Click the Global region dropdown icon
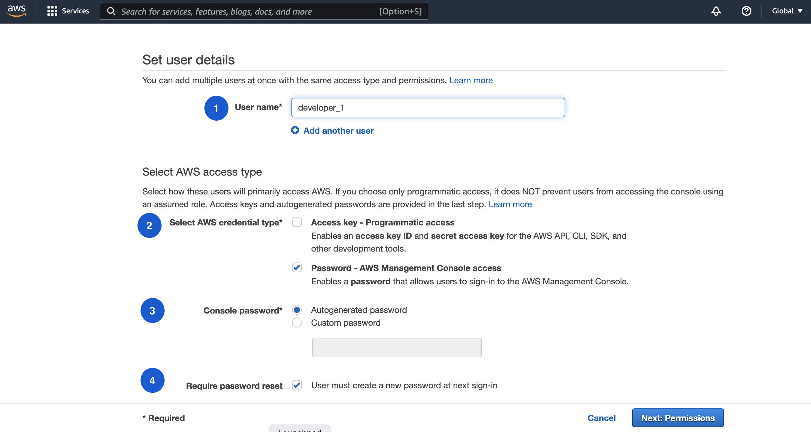Viewport: 811px width, 432px height. point(800,11)
